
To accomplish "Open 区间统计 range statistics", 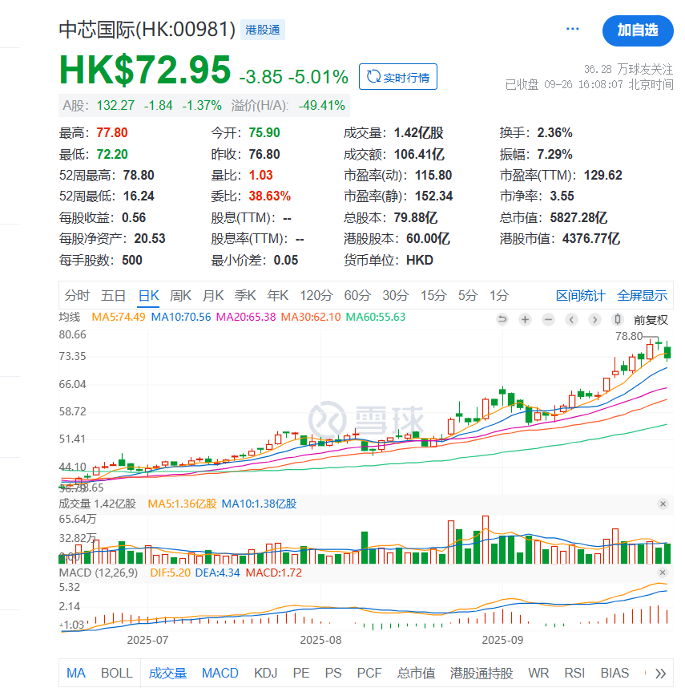I will pos(580,296).
